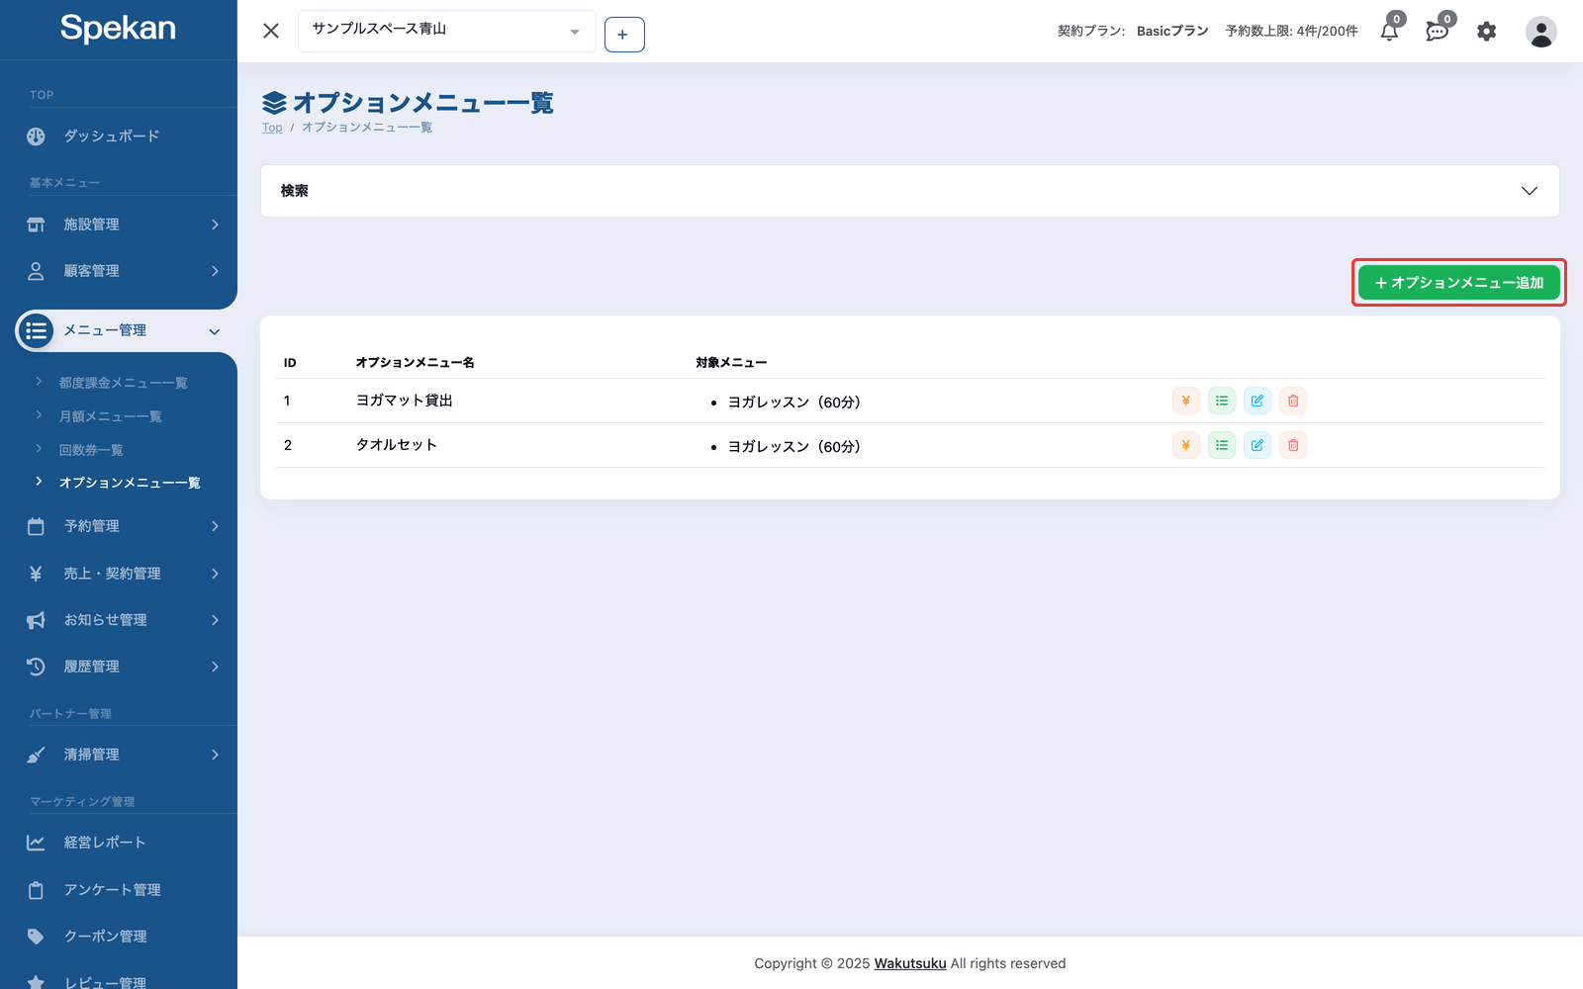Collapse the メニュー管理 section
1583x989 pixels.
click(124, 330)
